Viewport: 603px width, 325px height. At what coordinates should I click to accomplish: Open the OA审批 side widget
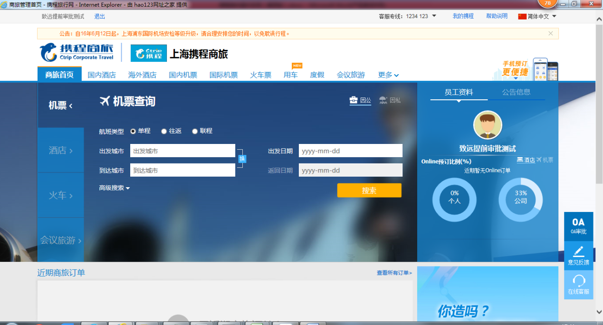(x=578, y=226)
